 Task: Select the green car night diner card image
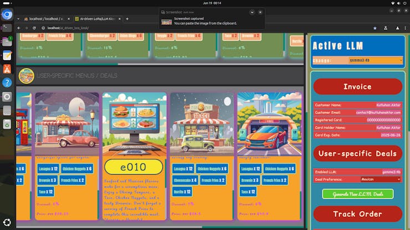tap(202, 124)
